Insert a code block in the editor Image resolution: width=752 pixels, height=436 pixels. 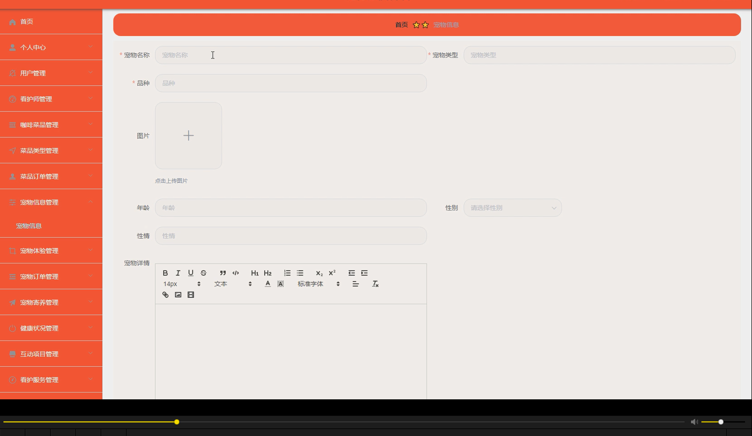pyautogui.click(x=236, y=273)
